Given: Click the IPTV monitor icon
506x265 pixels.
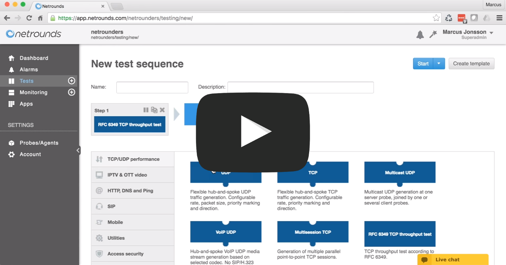Looking at the screenshot, I should pyautogui.click(x=99, y=175).
